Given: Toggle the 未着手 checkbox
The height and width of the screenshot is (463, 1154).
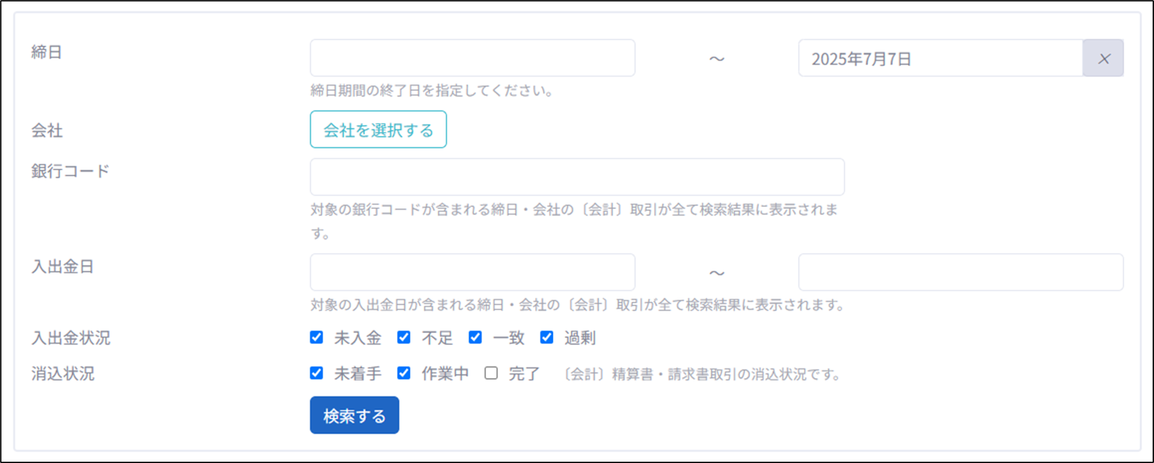Looking at the screenshot, I should (x=316, y=373).
